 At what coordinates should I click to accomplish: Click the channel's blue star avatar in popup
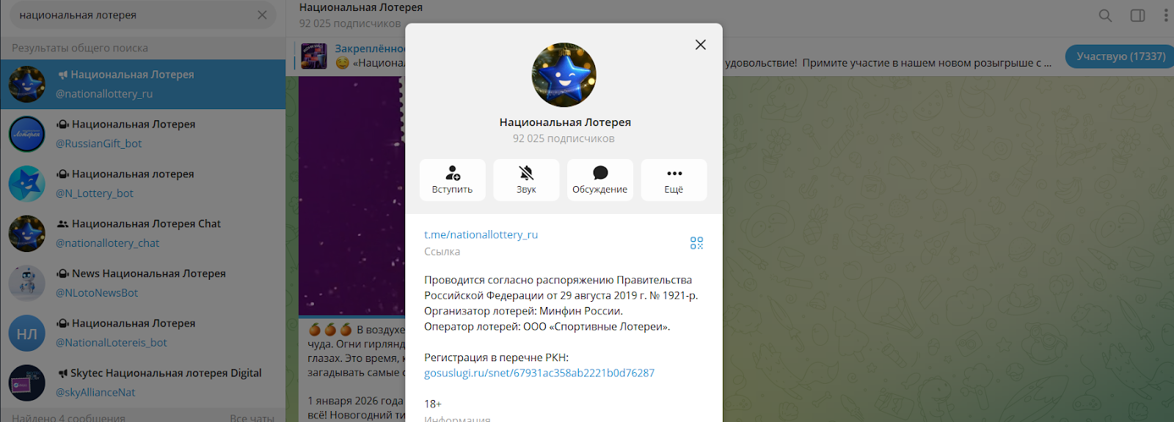564,75
